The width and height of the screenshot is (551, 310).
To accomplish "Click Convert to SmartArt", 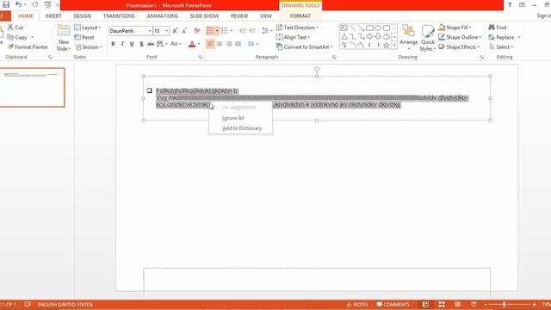I will [x=304, y=46].
